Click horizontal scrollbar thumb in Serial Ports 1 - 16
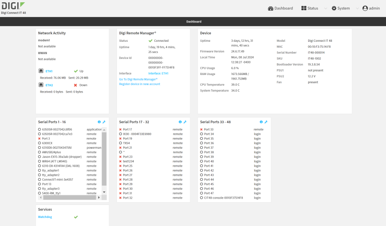 (70, 198)
